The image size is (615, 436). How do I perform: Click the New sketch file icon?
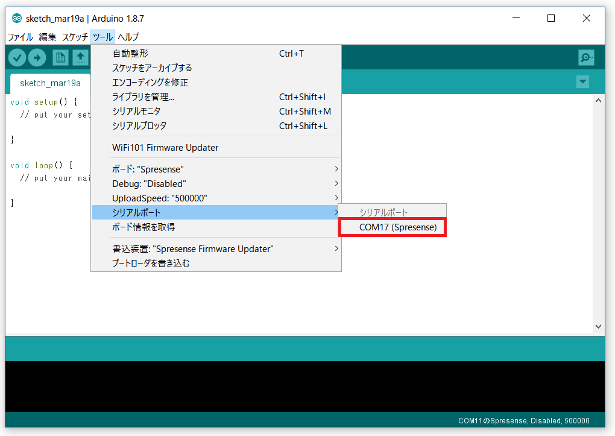click(x=60, y=57)
